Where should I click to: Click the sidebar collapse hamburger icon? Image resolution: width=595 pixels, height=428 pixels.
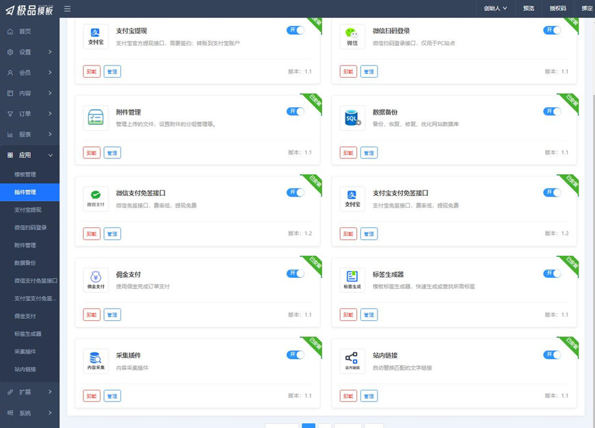tap(67, 9)
